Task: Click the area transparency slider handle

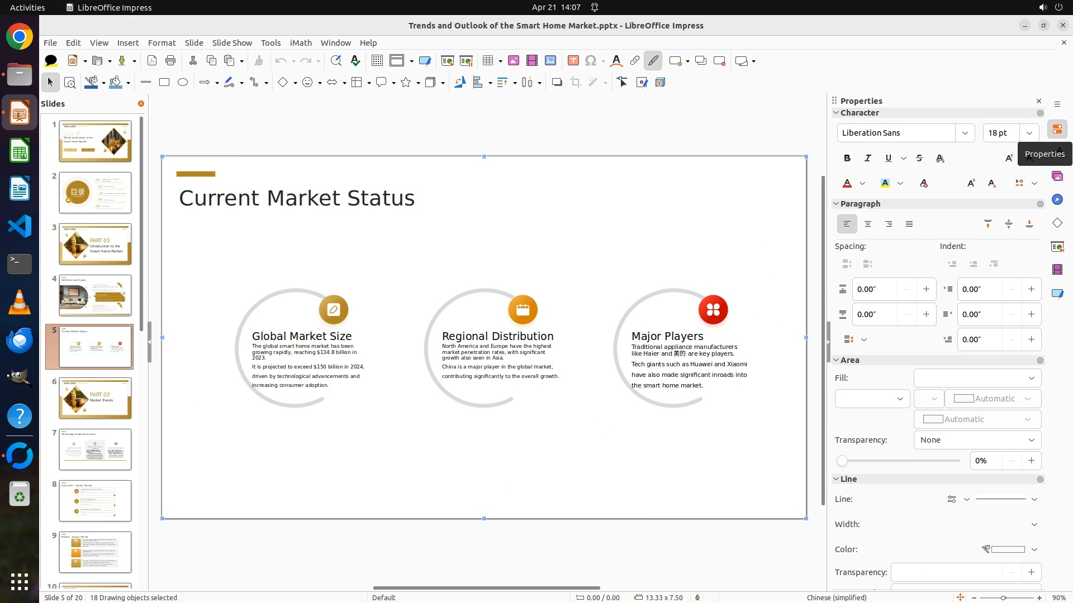Action: click(842, 461)
